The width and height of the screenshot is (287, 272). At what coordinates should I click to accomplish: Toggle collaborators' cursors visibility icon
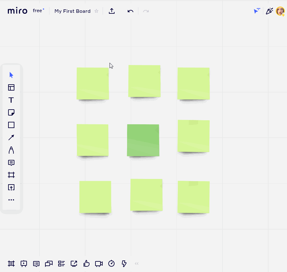[x=257, y=11]
